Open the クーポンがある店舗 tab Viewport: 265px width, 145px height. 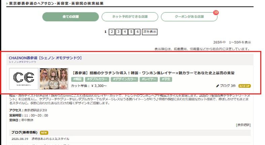[189, 17]
